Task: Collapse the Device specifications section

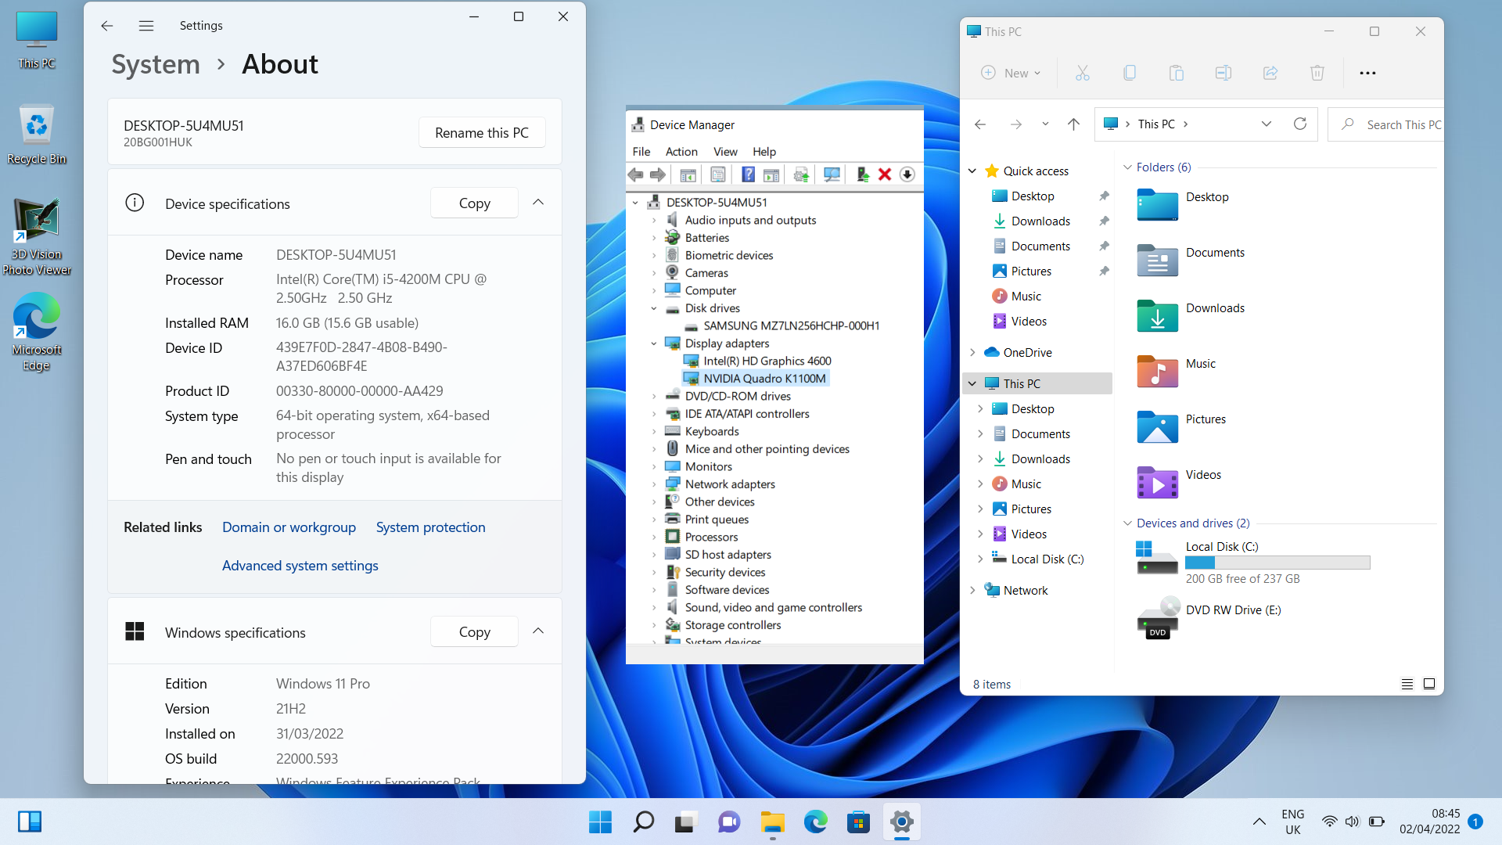Action: (x=538, y=203)
